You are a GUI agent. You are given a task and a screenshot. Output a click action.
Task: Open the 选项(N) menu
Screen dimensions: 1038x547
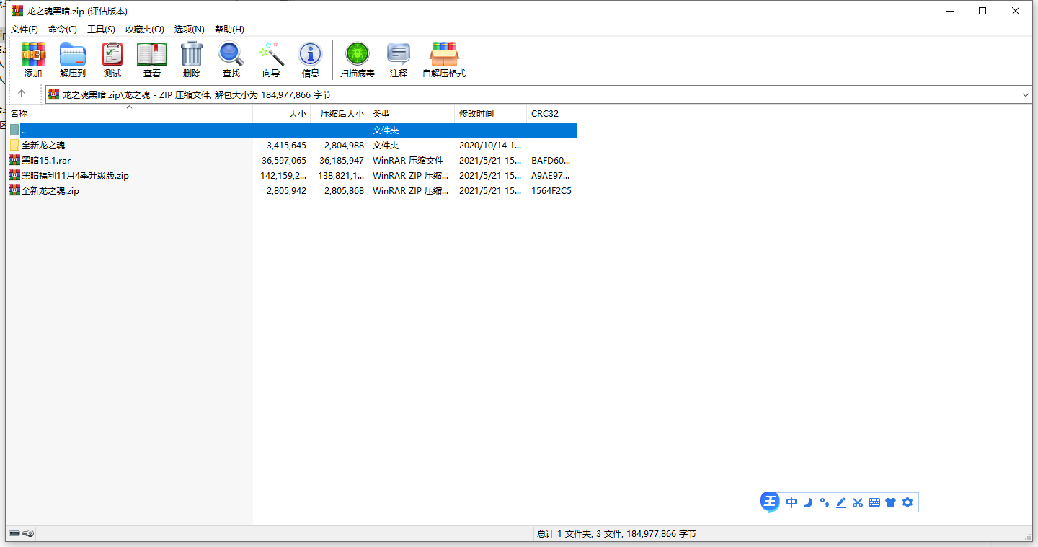click(190, 30)
